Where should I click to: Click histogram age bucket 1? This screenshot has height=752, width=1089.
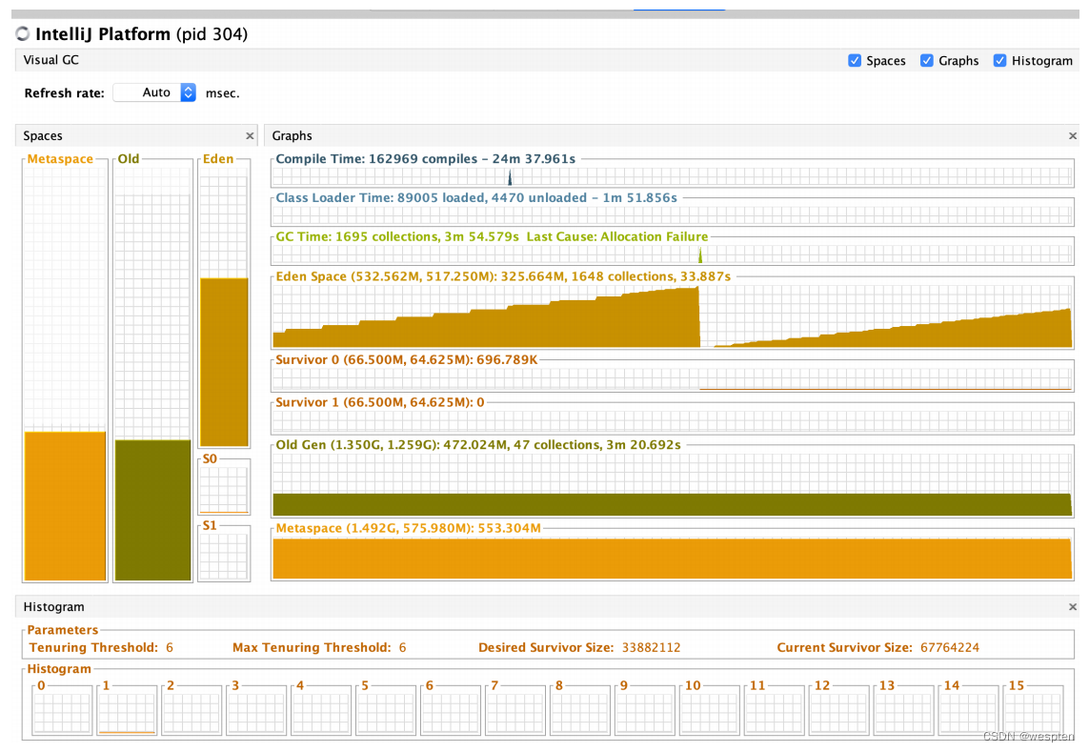tap(127, 710)
